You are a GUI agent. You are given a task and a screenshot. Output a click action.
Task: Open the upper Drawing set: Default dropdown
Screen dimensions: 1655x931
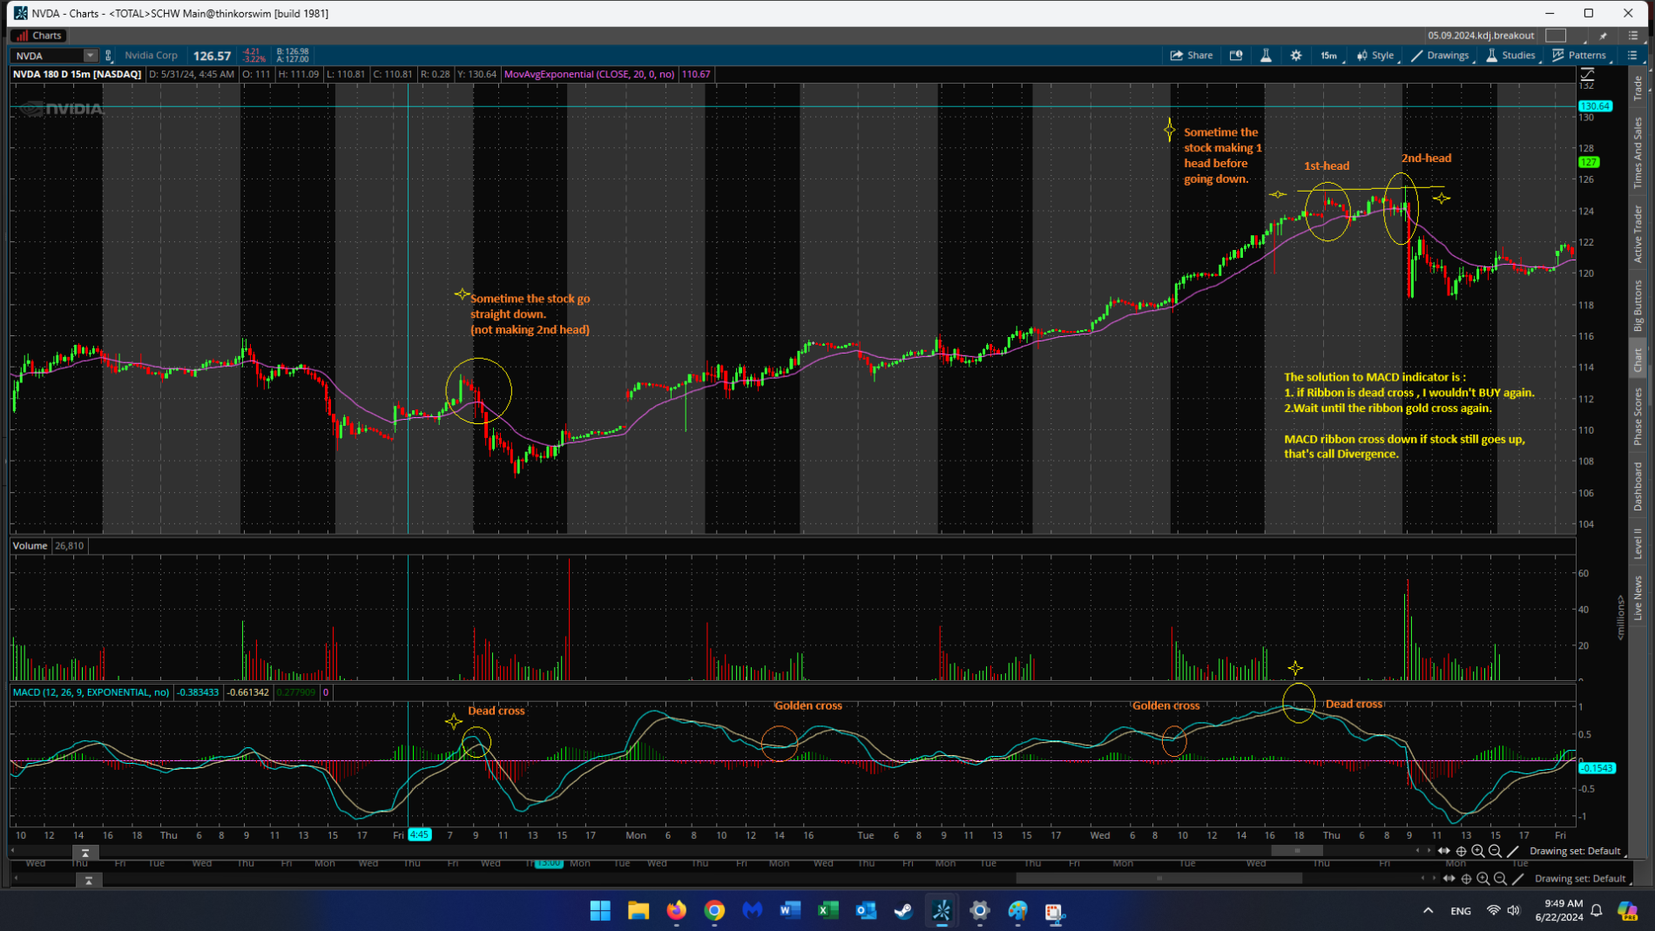(x=1575, y=851)
